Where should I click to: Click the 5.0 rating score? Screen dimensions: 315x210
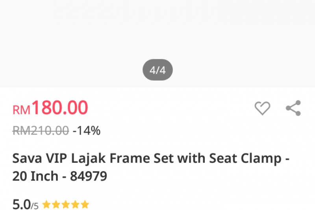coord(21,204)
